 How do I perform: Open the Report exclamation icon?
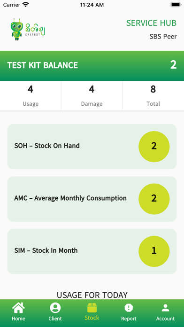click(129, 308)
